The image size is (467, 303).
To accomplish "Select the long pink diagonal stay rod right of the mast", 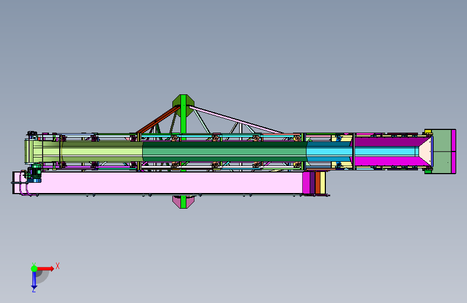I will 236,120.
